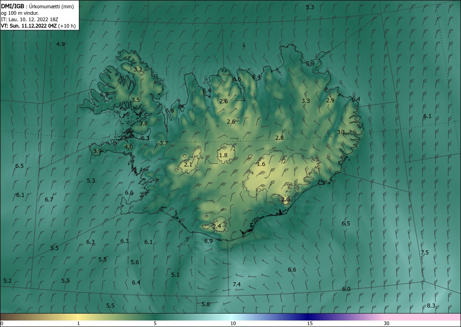The width and height of the screenshot is (461, 327).
Task: Click the 3.1 value in the east
Action: coord(341,132)
